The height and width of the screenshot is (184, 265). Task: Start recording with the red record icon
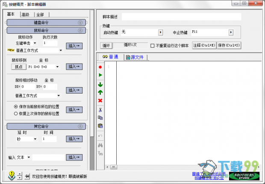(x=100, y=67)
